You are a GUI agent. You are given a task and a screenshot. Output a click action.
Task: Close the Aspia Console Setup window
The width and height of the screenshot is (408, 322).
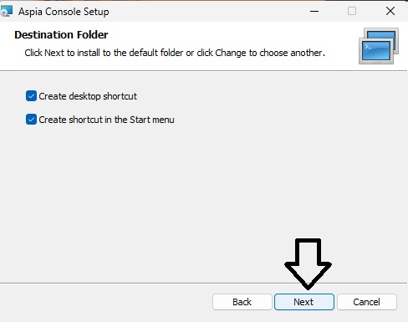pos(390,11)
